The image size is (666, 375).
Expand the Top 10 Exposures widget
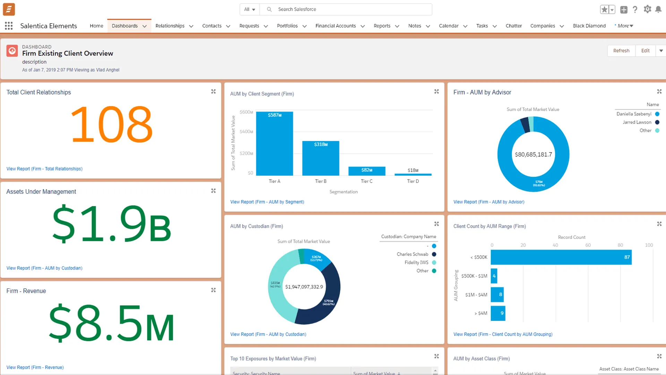click(436, 356)
